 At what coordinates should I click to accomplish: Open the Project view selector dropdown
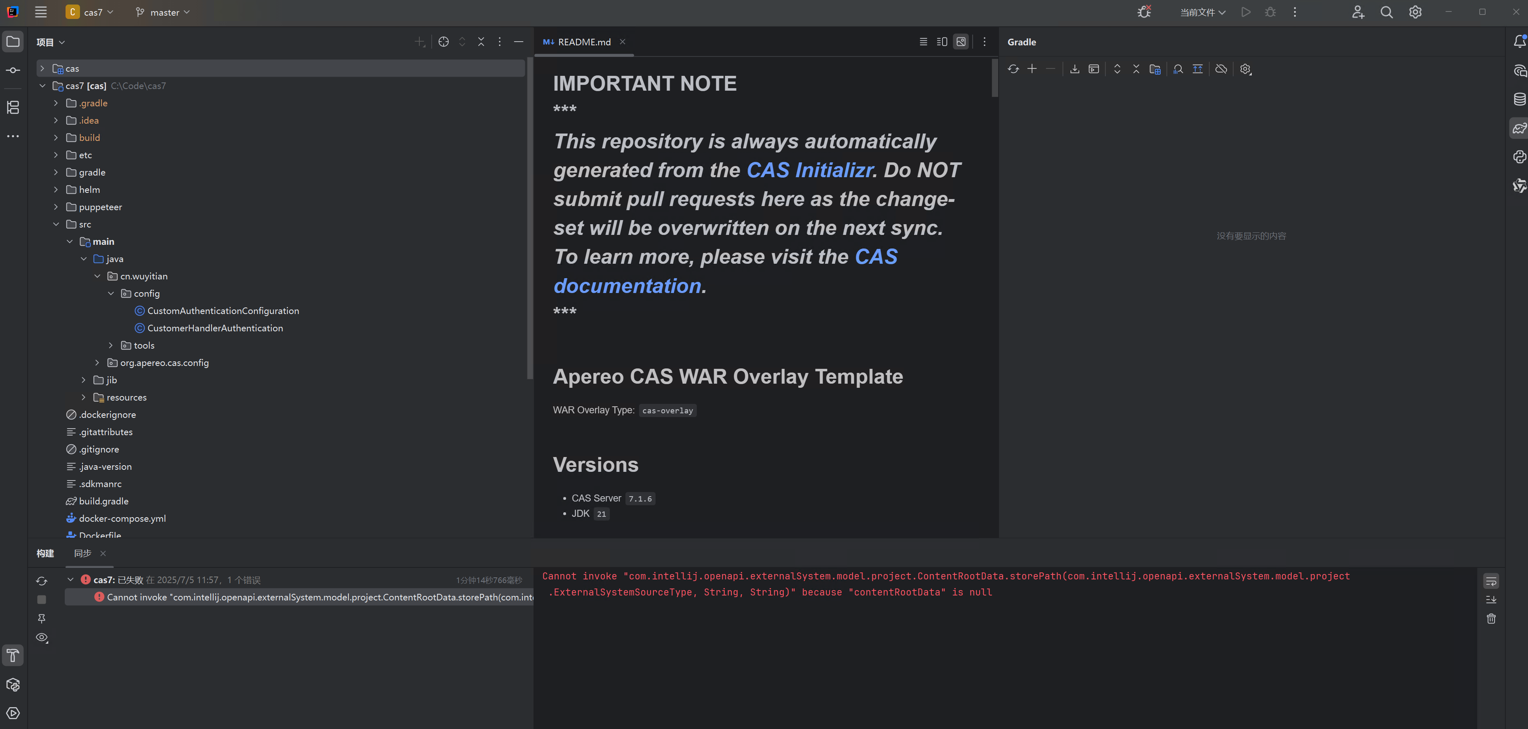[50, 42]
